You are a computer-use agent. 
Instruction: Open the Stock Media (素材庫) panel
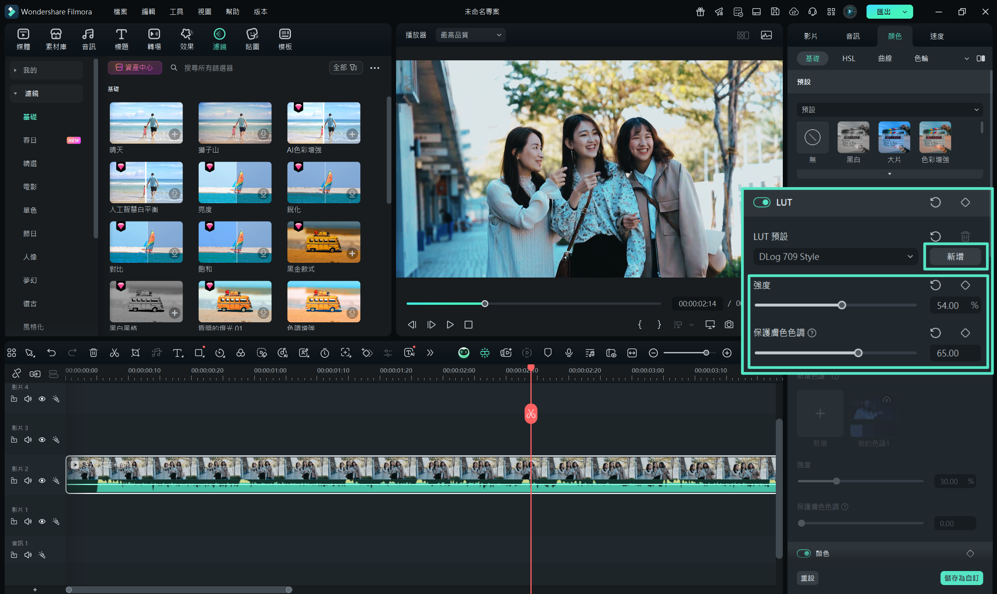(x=56, y=39)
